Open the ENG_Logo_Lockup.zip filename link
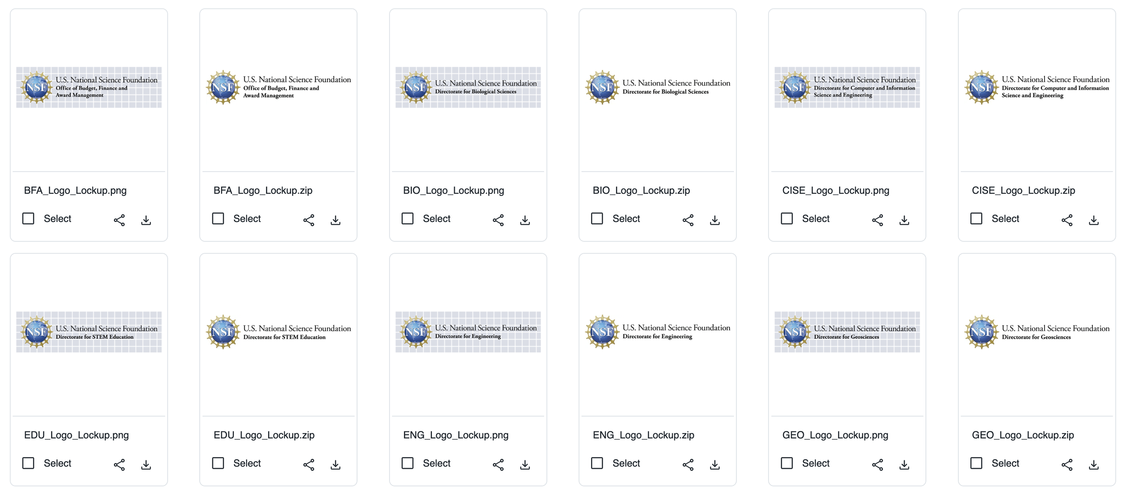The height and width of the screenshot is (494, 1127). point(643,435)
